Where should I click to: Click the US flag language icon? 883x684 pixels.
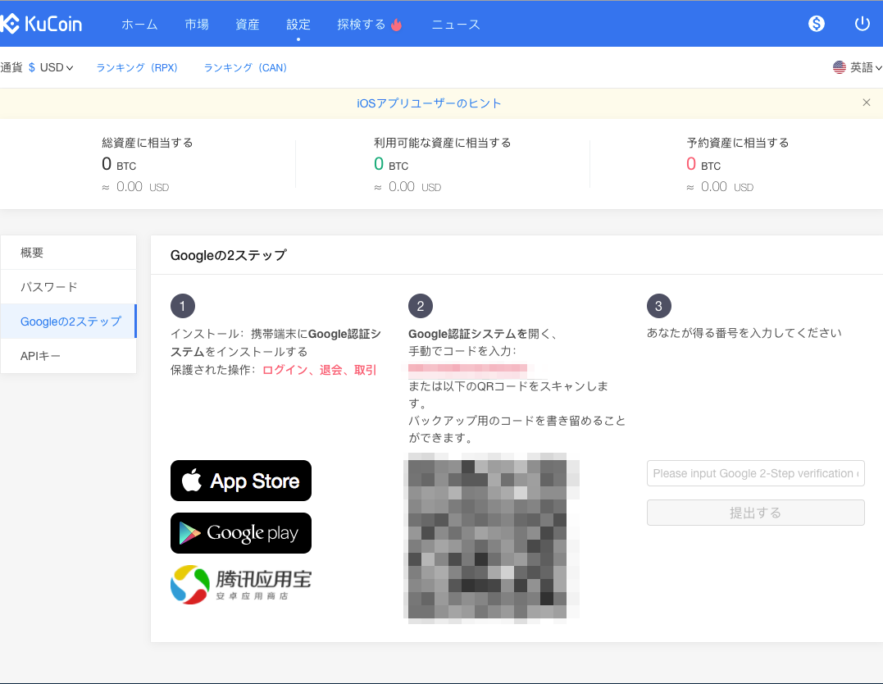point(839,67)
